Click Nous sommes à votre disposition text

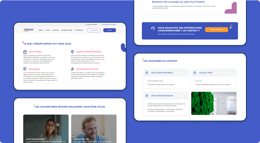click(x=176, y=34)
